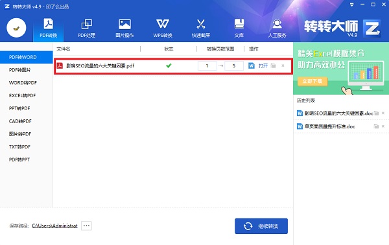389x245 pixels.
Task: Open output folder icon in file row
Action: (274, 65)
